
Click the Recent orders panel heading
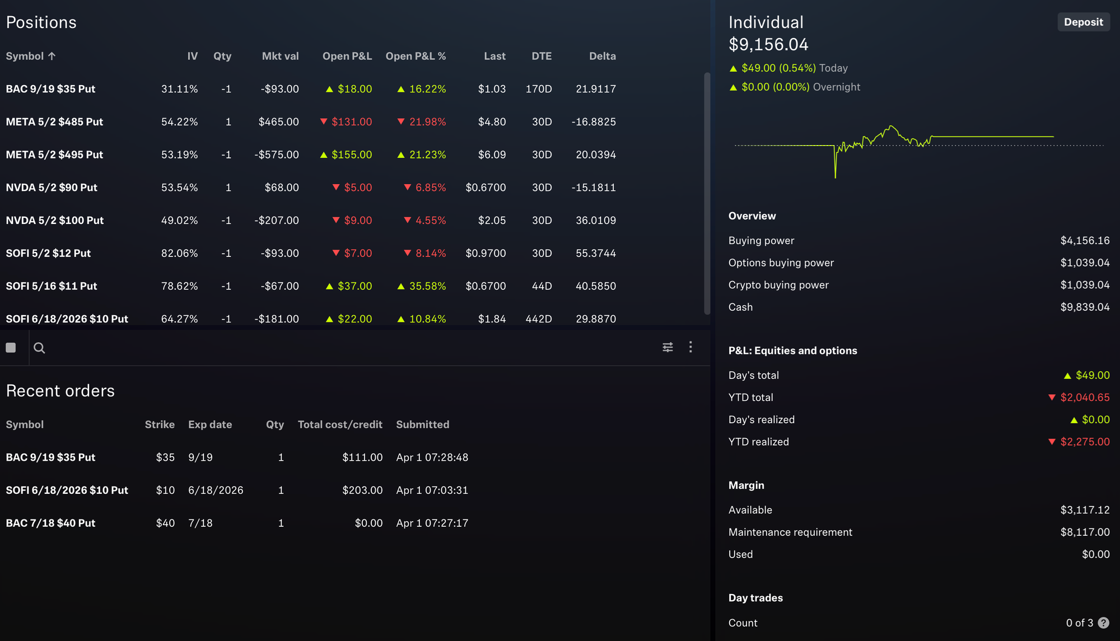60,391
